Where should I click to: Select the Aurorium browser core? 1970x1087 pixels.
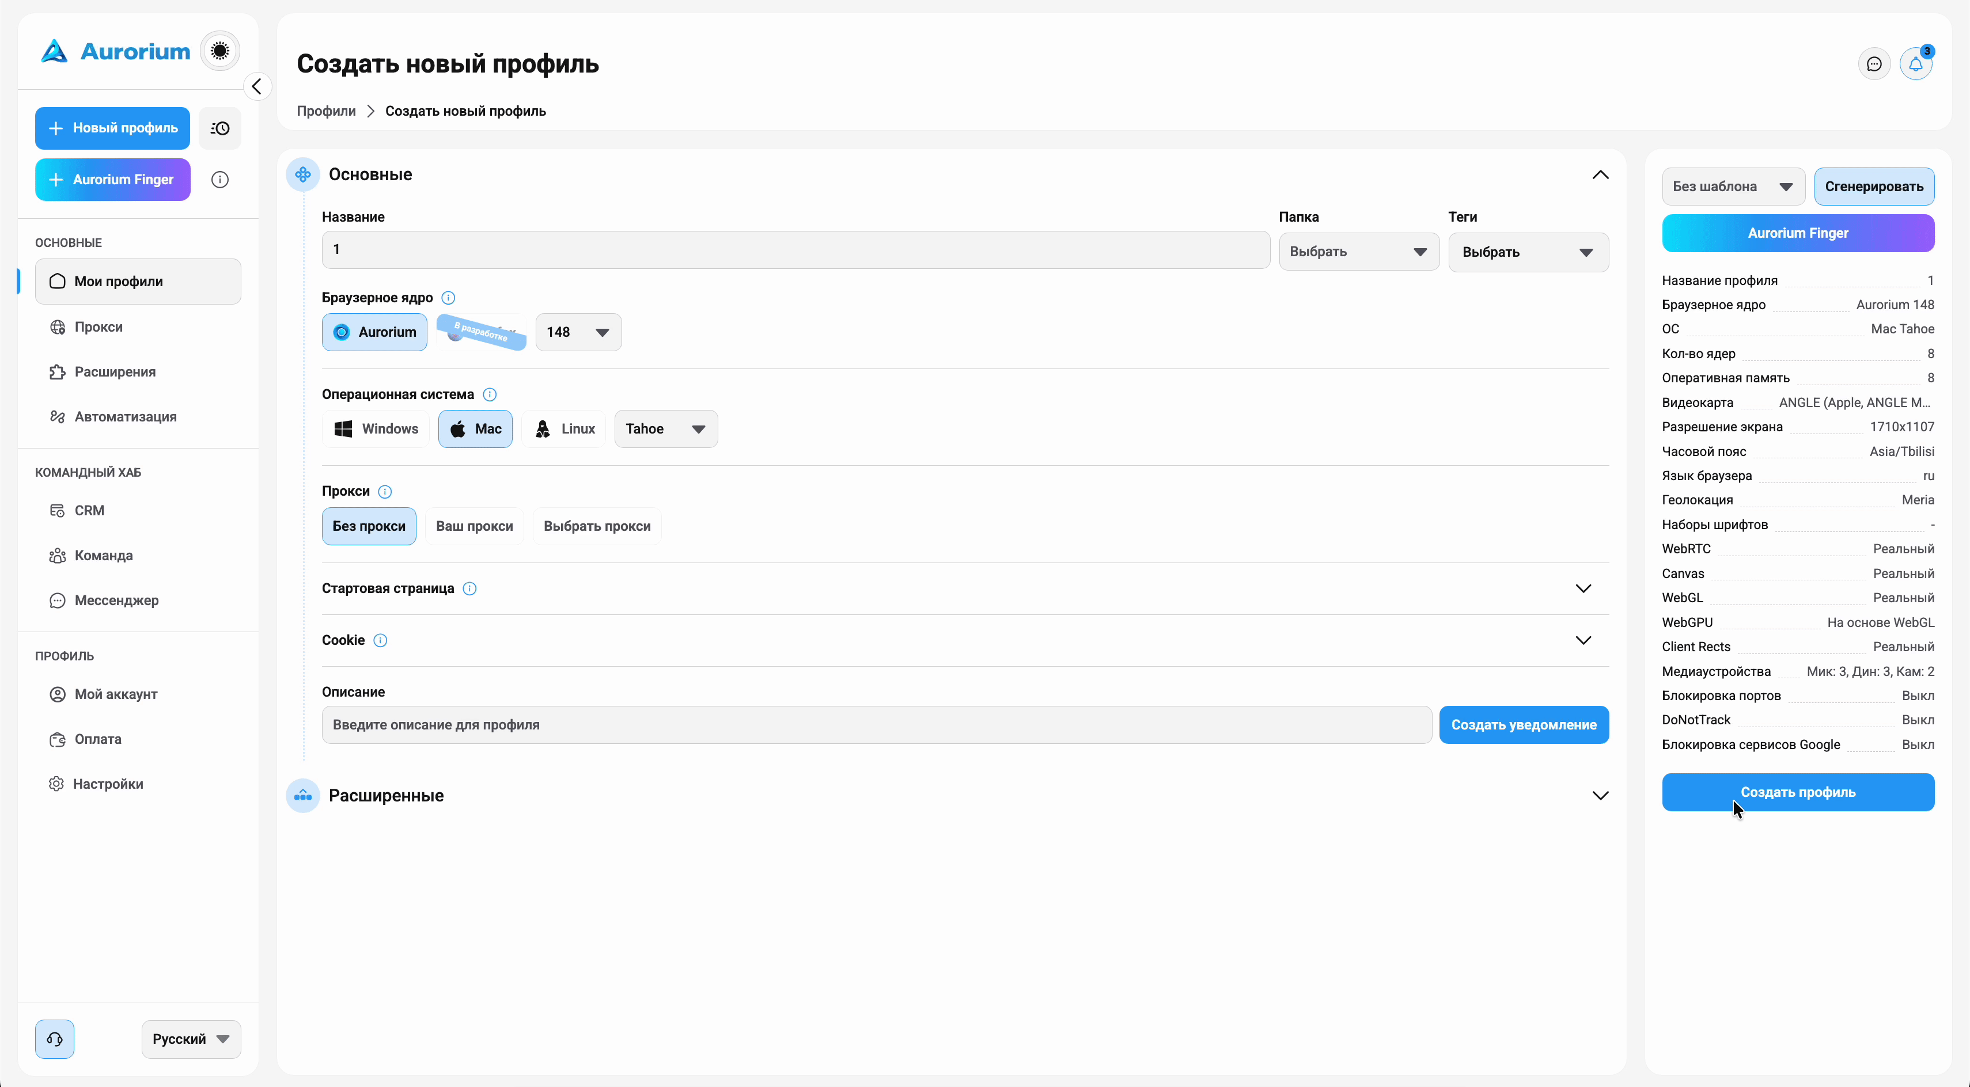[x=375, y=333]
